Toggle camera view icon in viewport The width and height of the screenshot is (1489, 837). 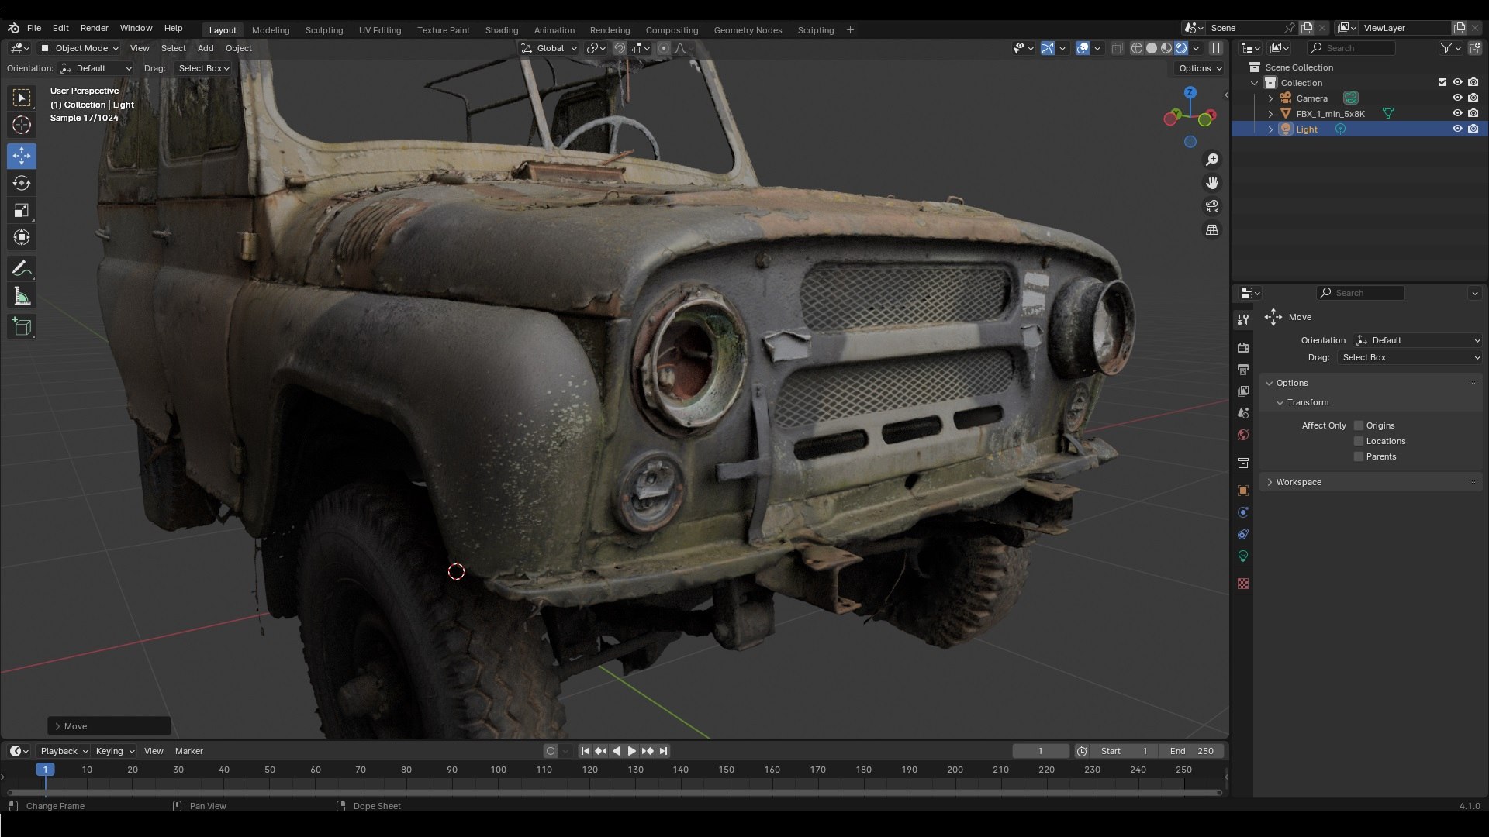[1212, 206]
